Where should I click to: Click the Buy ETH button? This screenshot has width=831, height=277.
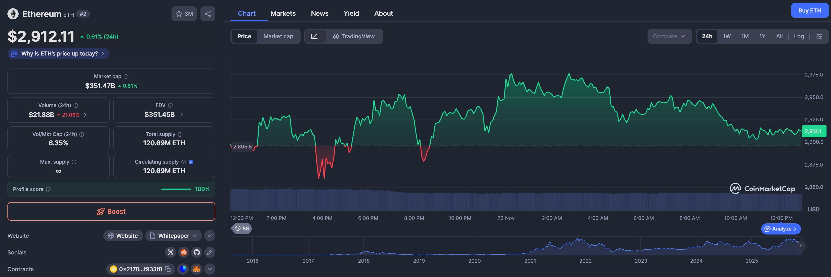[809, 10]
